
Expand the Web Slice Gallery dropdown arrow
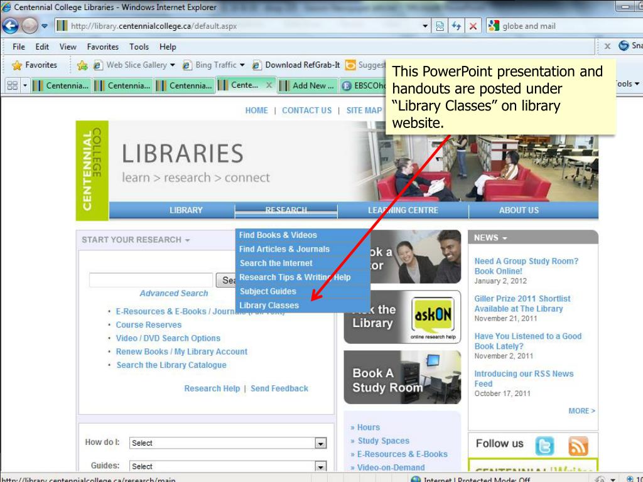[x=173, y=65]
